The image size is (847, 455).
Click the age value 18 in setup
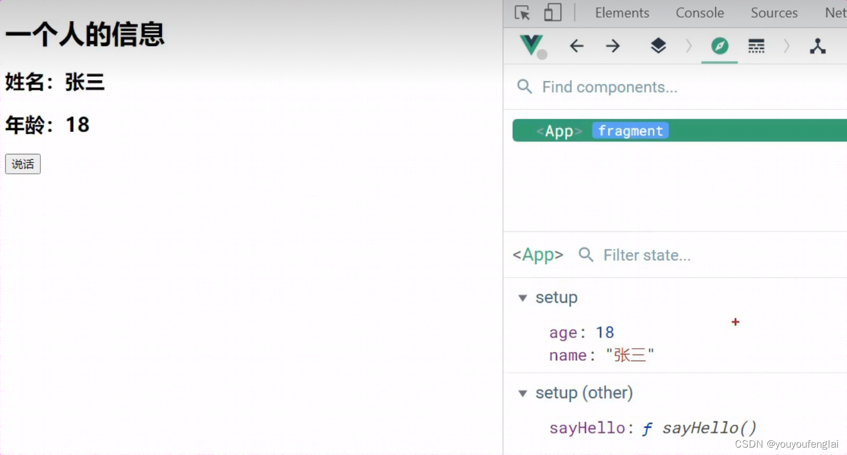(605, 332)
